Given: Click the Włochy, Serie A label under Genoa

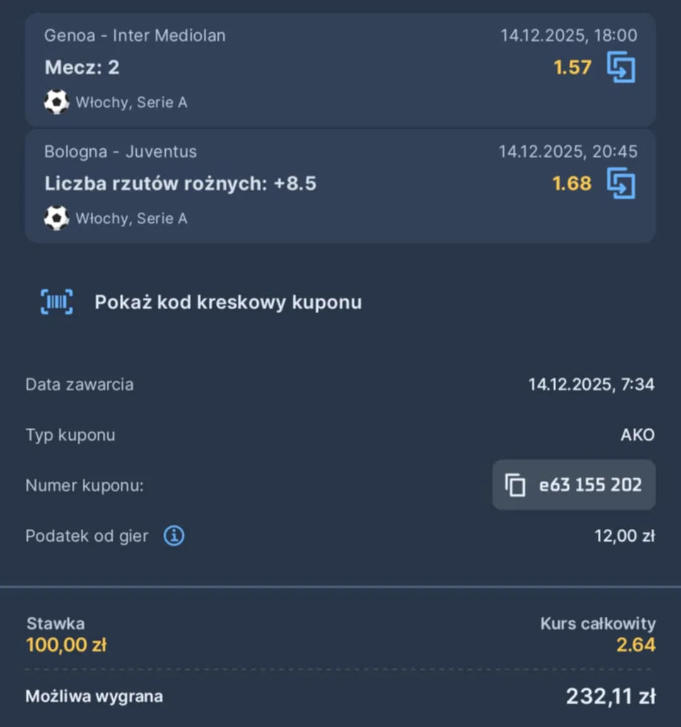Looking at the screenshot, I should [x=131, y=102].
